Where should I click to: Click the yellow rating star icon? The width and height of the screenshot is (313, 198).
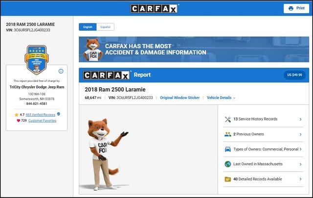pyautogui.click(x=16, y=115)
